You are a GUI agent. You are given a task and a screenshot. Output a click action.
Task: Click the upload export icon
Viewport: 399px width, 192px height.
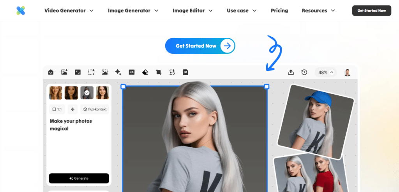(291, 72)
